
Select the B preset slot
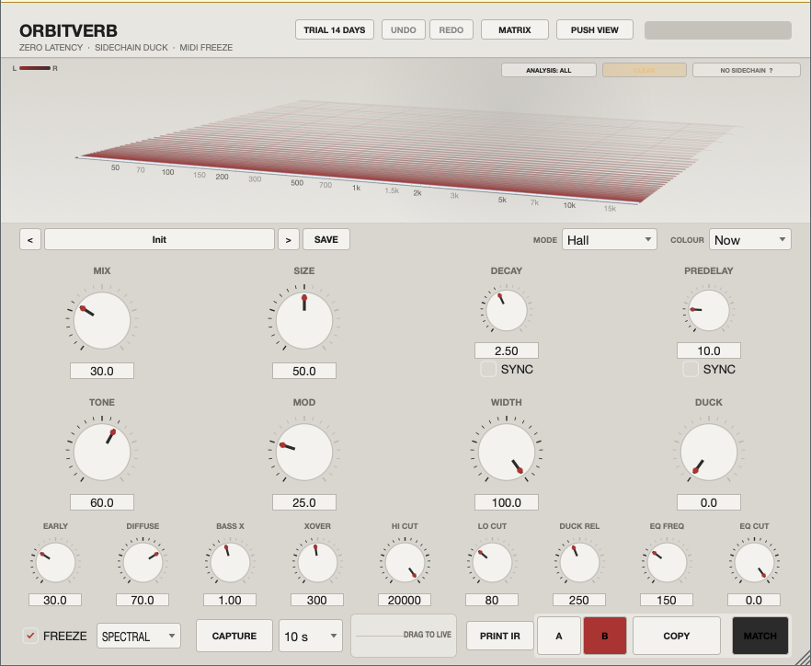[605, 636]
